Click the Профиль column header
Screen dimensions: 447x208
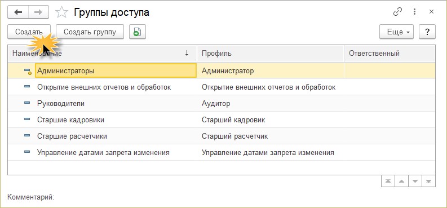[271, 54]
